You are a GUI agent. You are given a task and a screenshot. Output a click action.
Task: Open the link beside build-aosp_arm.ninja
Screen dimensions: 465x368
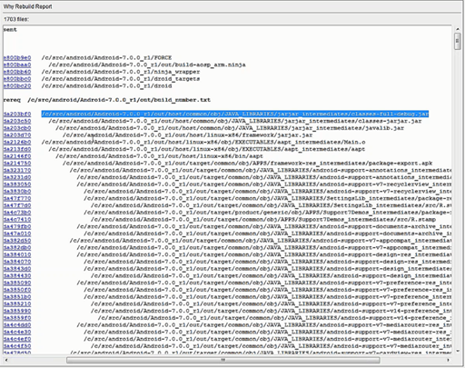point(17,65)
